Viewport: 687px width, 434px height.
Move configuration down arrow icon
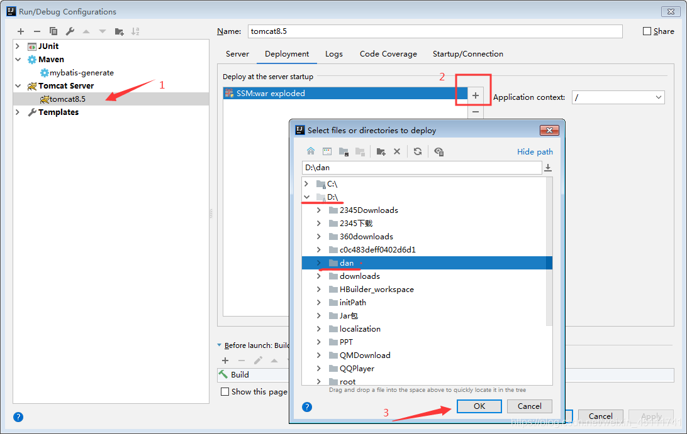[103, 31]
